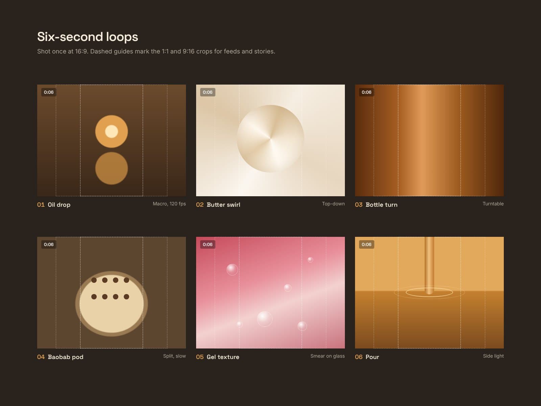Viewport: 541px width, 406px height.
Task: Select the '03 Bottle turn' title
Action: pyautogui.click(x=376, y=205)
